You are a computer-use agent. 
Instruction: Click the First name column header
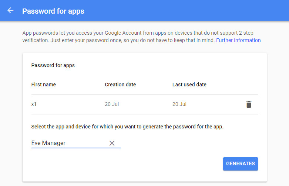[44, 85]
